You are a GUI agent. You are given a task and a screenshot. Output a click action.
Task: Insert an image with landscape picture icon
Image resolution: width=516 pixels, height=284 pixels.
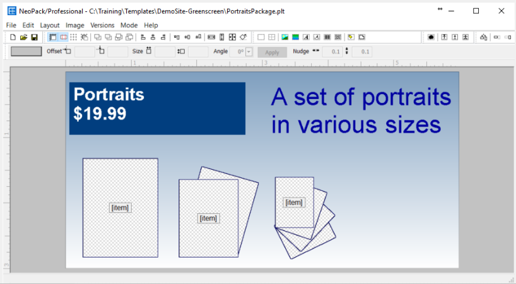coord(285,37)
